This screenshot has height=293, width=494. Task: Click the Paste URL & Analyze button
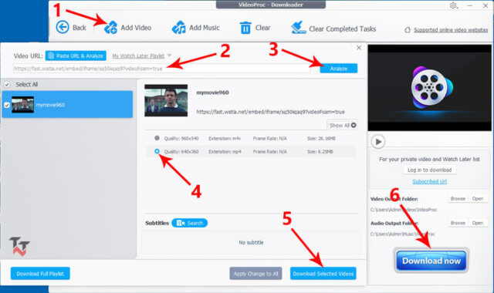[x=76, y=56]
